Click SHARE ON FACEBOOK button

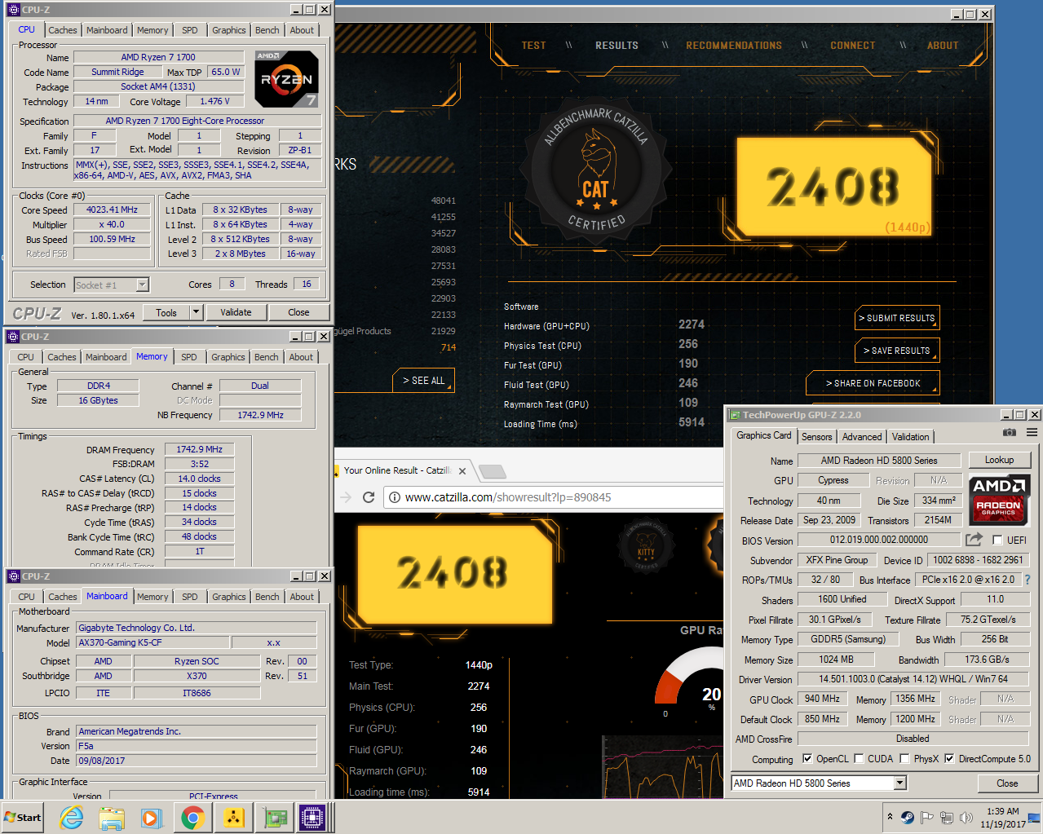click(873, 383)
